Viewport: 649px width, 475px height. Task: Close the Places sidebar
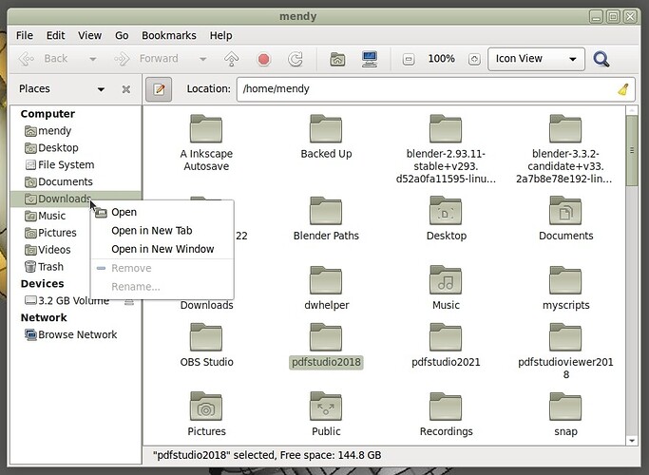[x=126, y=89]
